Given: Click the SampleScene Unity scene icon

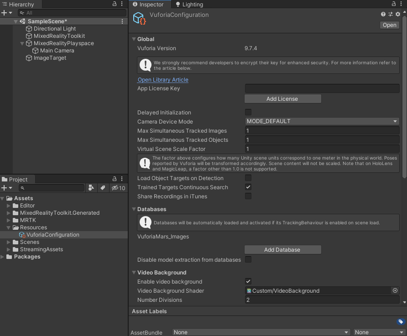Looking at the screenshot, I should 22,21.
